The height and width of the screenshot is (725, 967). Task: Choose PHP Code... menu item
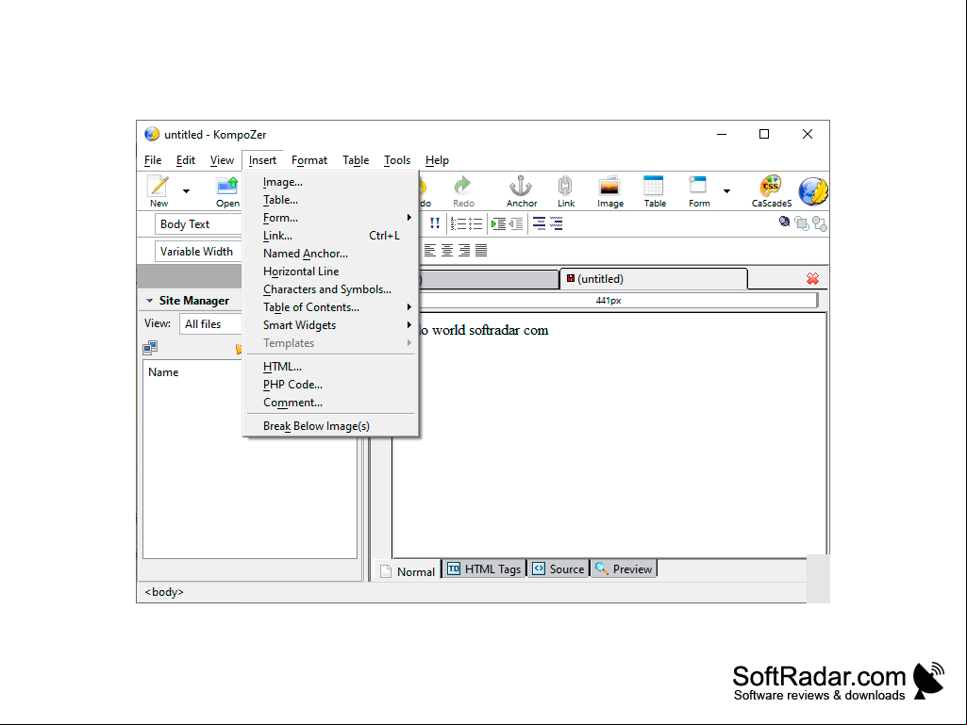[331, 384]
